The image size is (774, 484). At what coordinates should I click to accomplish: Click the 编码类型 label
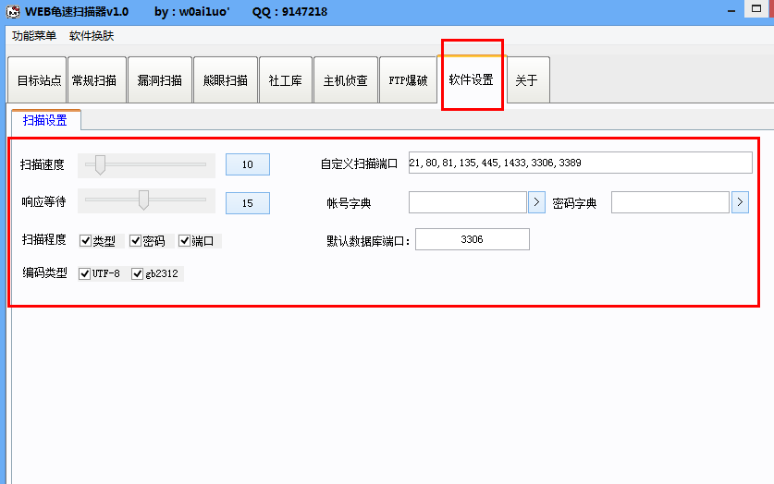click(x=44, y=272)
